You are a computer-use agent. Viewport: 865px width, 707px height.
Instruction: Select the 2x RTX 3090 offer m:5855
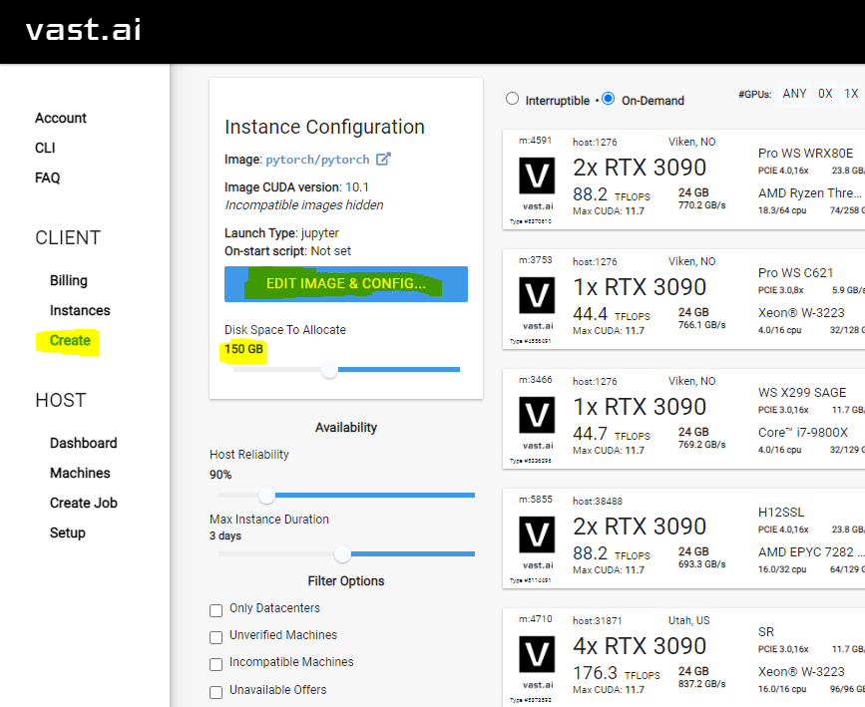[x=683, y=538]
